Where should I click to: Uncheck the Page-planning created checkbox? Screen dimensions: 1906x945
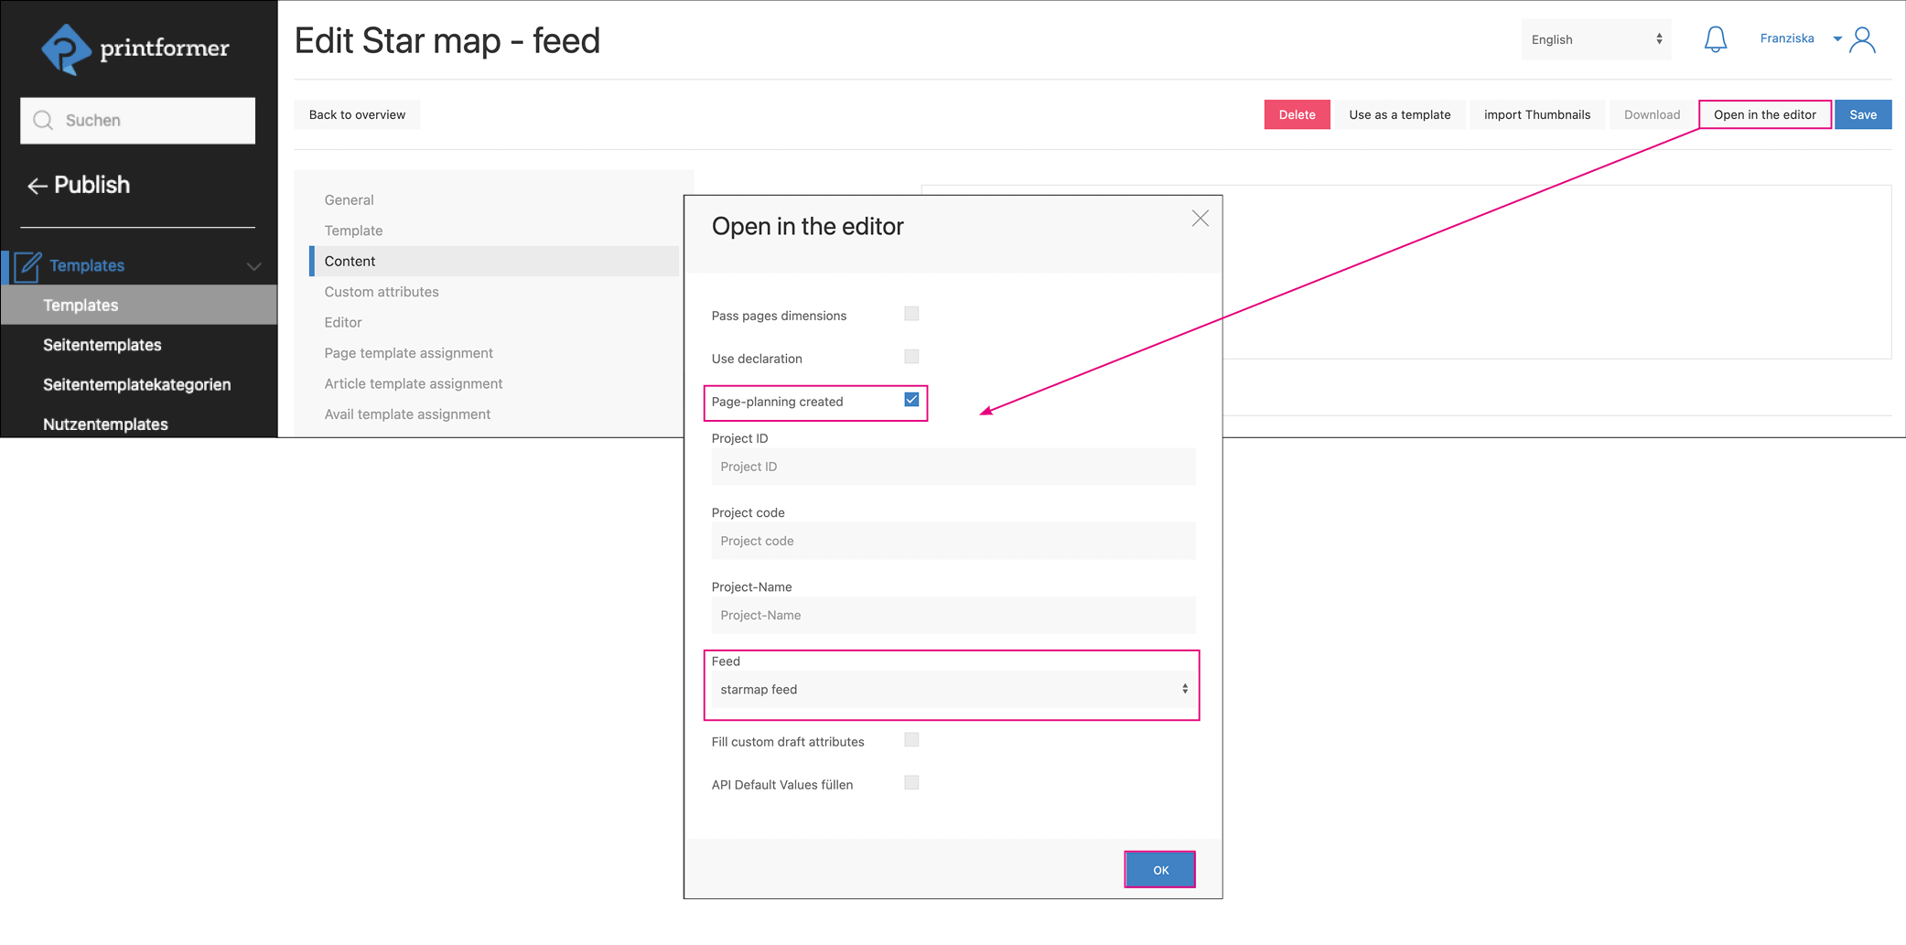[911, 400]
